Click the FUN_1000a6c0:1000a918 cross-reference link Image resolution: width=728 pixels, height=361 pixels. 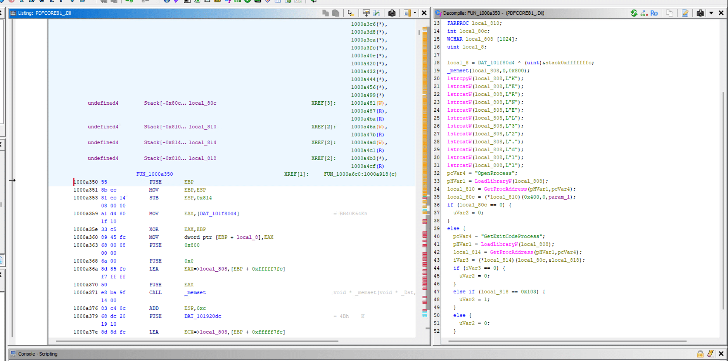click(x=360, y=174)
